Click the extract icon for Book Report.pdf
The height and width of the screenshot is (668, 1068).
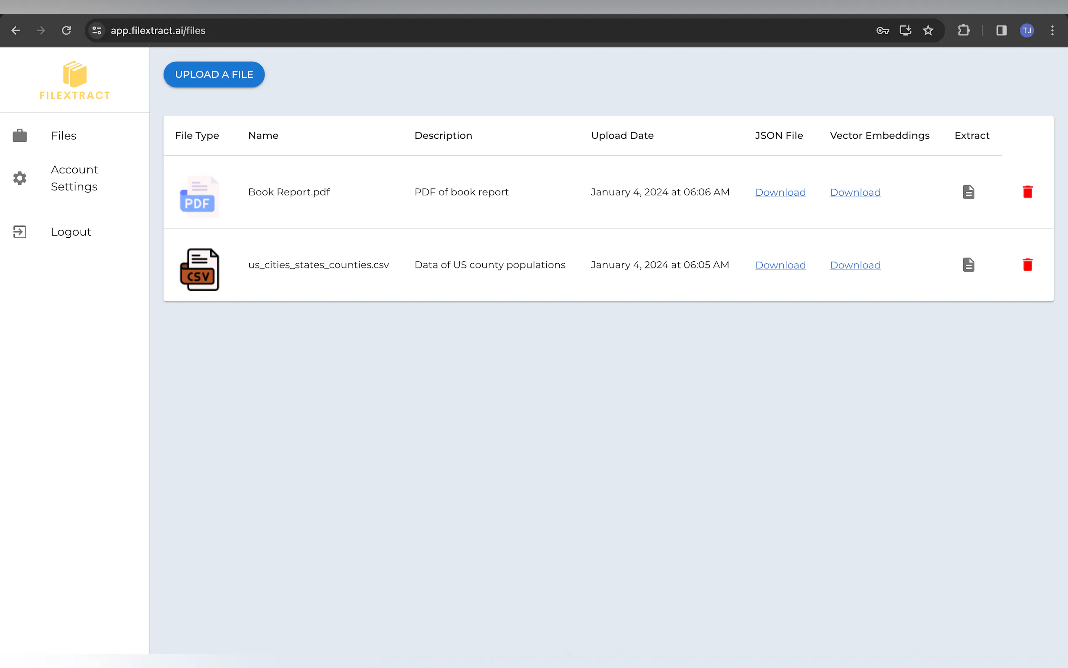pos(968,192)
